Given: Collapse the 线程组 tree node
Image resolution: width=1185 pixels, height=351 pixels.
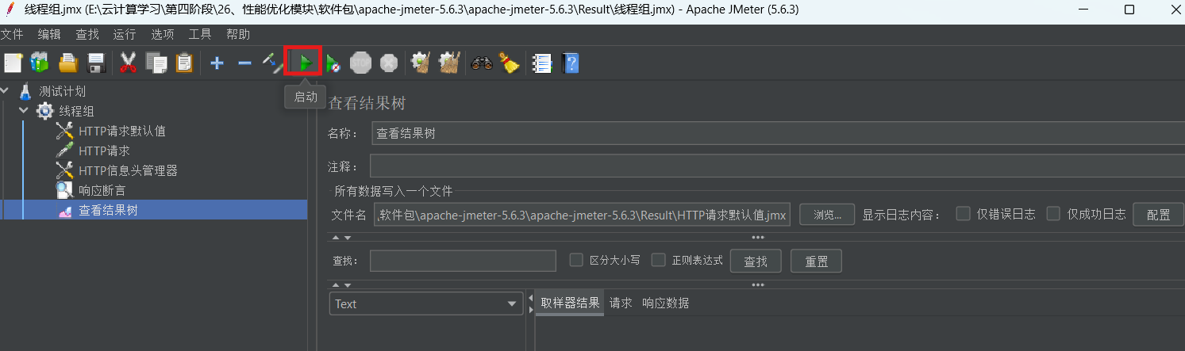Looking at the screenshot, I should pyautogui.click(x=24, y=110).
